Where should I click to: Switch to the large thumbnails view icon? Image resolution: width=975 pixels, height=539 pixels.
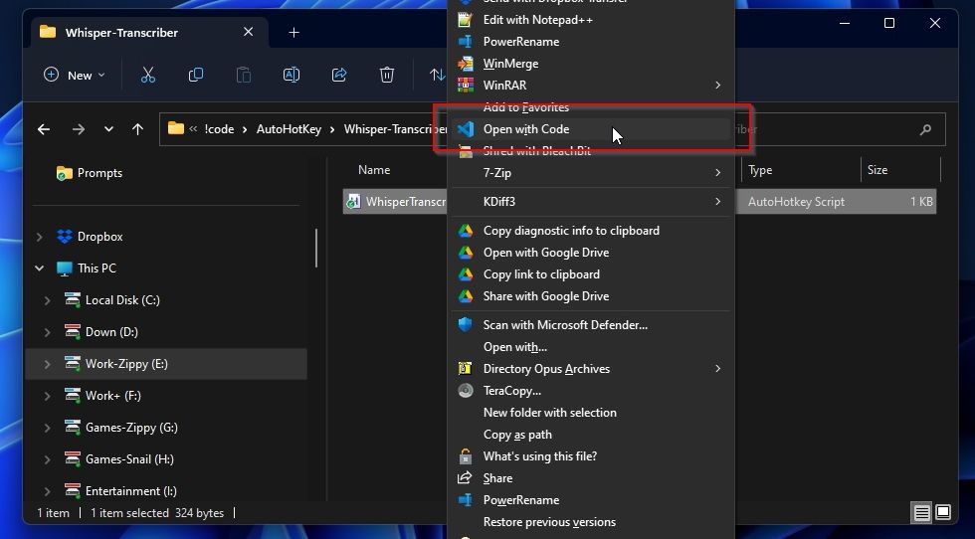coord(943,513)
